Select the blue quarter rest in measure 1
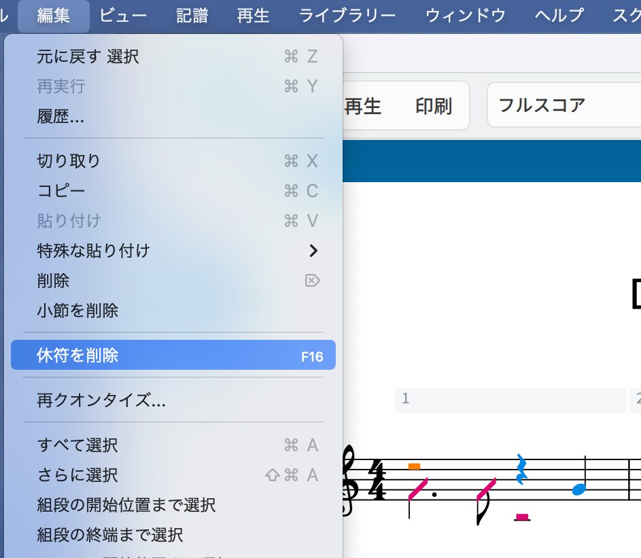Screen dimensions: 641x558 [521, 470]
